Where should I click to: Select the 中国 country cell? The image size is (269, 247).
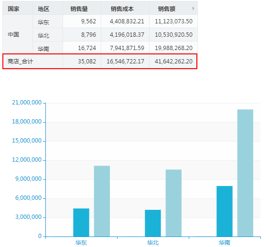(x=18, y=34)
